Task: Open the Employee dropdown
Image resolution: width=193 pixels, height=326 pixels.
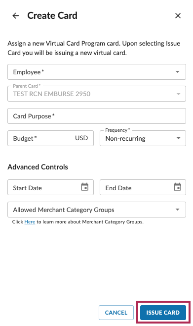Action: pos(97,72)
